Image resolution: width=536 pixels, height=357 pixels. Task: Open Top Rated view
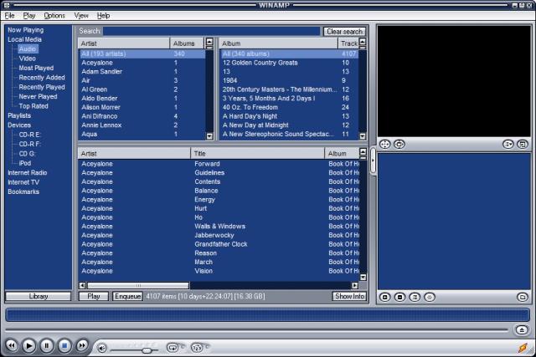click(33, 106)
